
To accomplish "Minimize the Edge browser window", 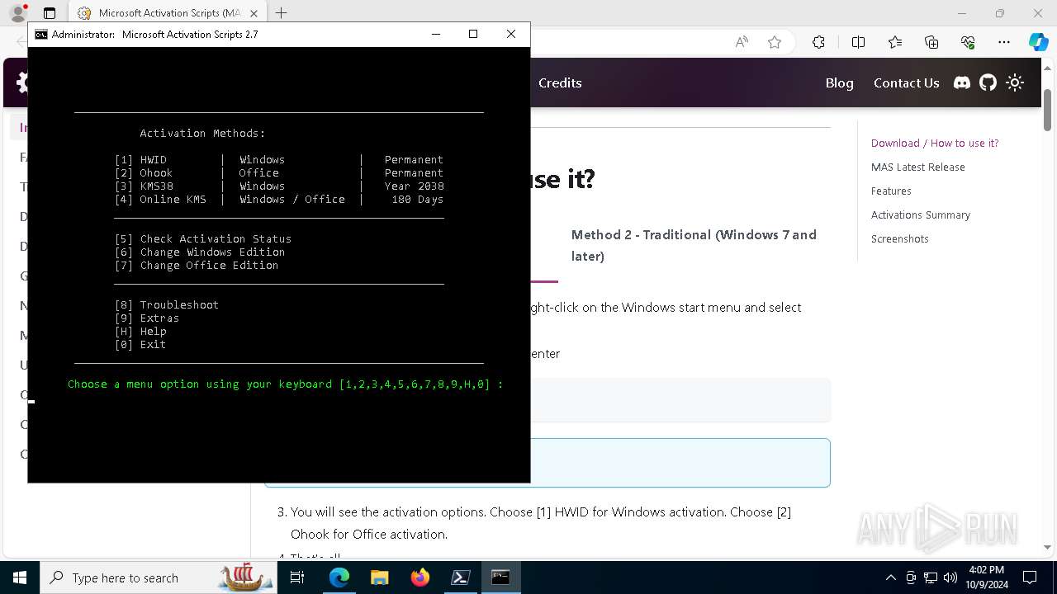I will pyautogui.click(x=962, y=13).
